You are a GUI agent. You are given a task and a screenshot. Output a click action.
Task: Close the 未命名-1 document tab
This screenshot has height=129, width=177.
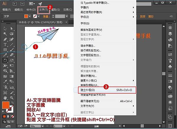point(66,22)
